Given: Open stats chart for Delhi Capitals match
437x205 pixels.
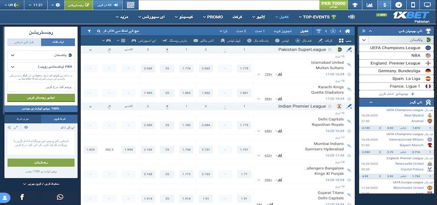Looking at the screenshot, I should click(x=280, y=131).
